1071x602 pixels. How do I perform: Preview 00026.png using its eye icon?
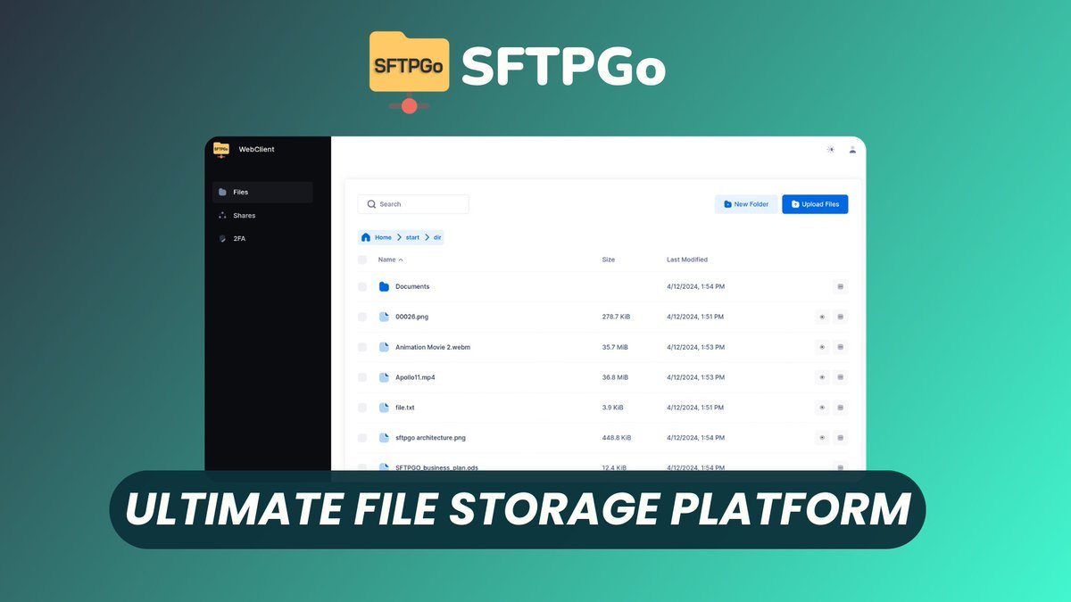tap(822, 317)
